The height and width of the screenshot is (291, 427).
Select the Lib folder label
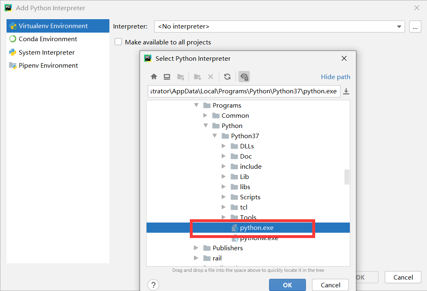(245, 177)
